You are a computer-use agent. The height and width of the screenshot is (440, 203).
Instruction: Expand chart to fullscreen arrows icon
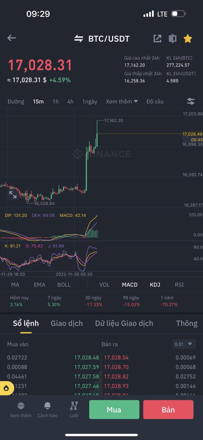coord(13,195)
